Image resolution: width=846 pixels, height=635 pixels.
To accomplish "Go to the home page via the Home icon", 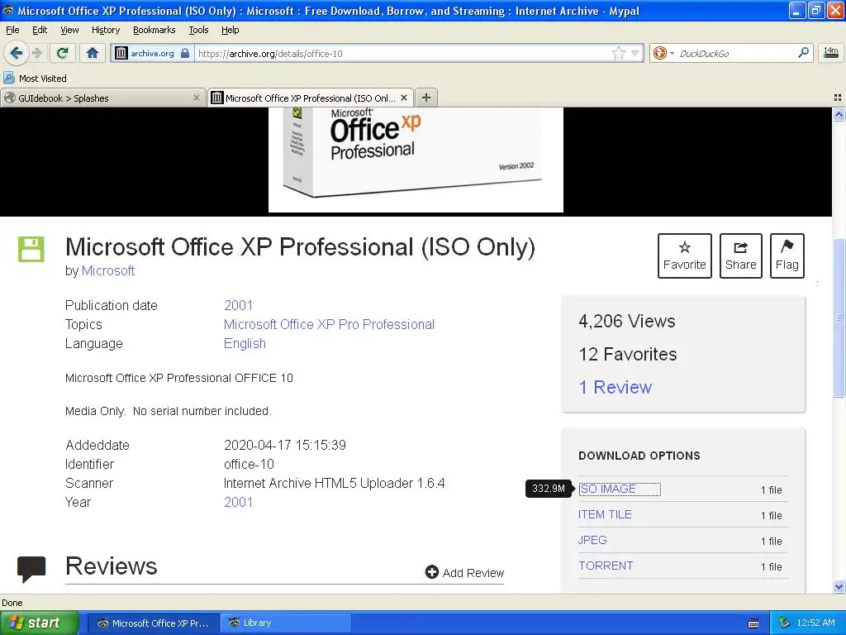I will tap(93, 53).
